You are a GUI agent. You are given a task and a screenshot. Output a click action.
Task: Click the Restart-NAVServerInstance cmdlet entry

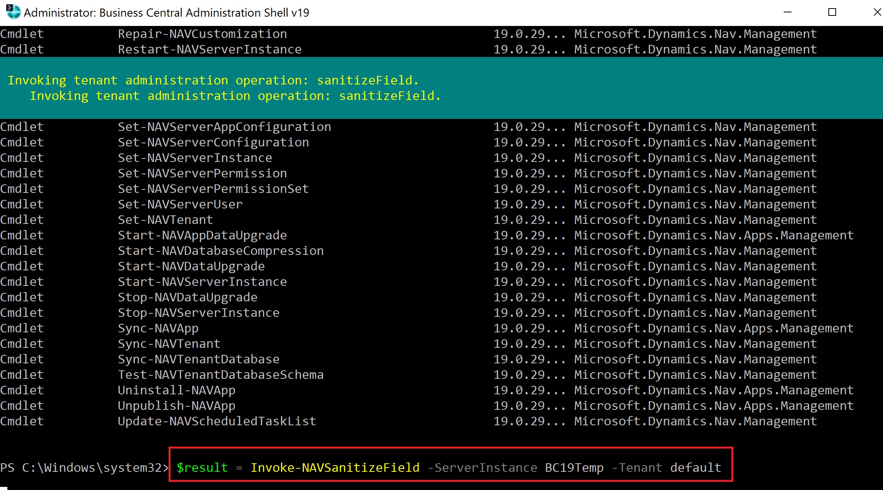pyautogui.click(x=209, y=49)
